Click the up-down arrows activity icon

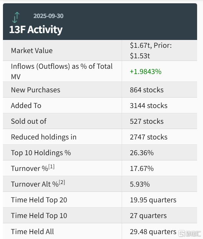(16, 17)
